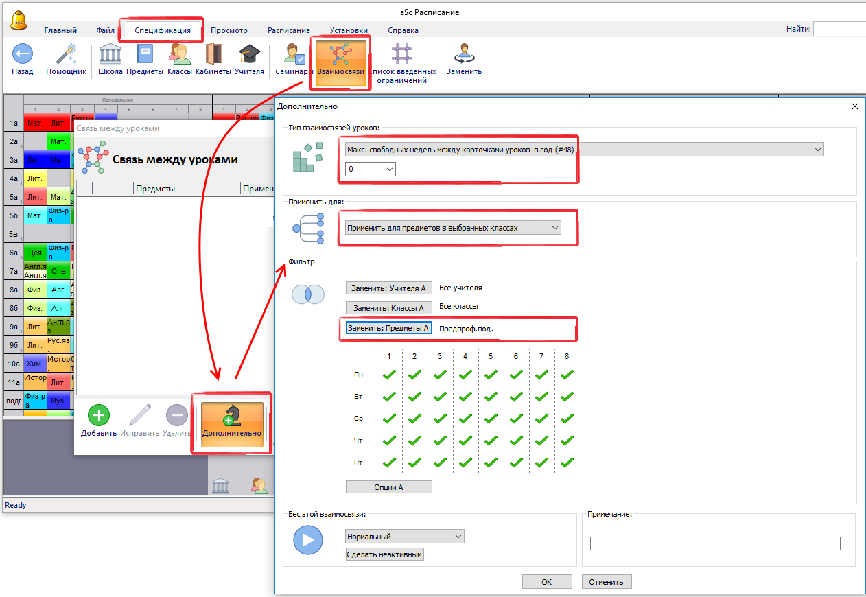This screenshot has width=866, height=597.
Task: Click the Заменить: Учителя А button
Action: click(388, 288)
